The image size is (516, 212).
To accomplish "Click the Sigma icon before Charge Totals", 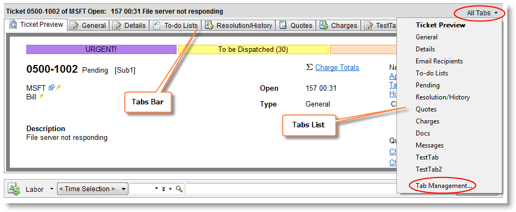I will [x=309, y=67].
